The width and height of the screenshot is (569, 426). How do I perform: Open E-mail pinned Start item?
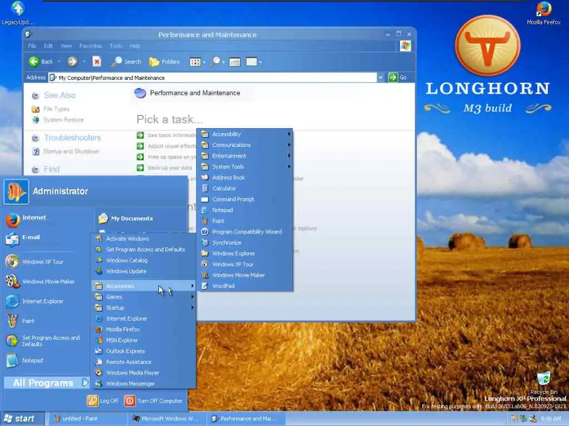pyautogui.click(x=47, y=240)
